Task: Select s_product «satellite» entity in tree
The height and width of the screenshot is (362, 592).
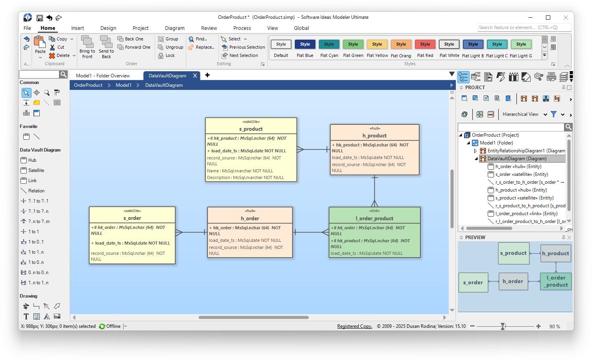Action: (520, 198)
